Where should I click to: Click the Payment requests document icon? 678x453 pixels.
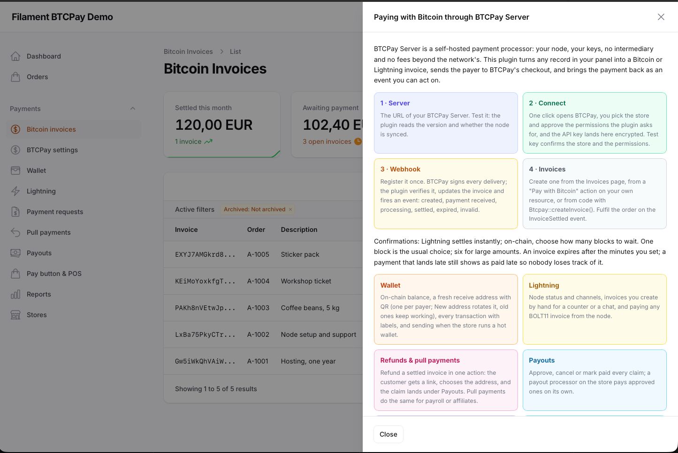(15, 212)
